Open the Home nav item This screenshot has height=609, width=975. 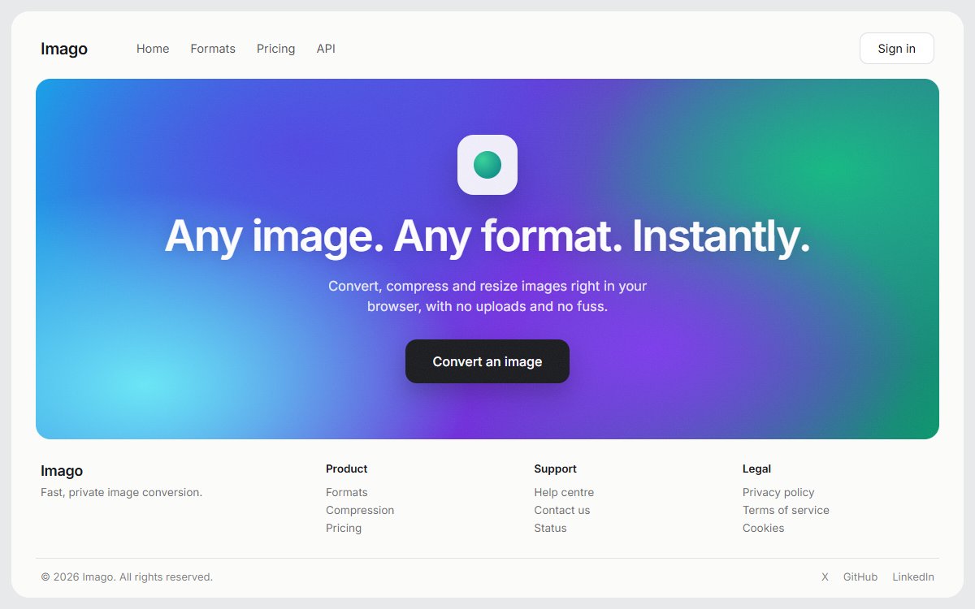[153, 49]
